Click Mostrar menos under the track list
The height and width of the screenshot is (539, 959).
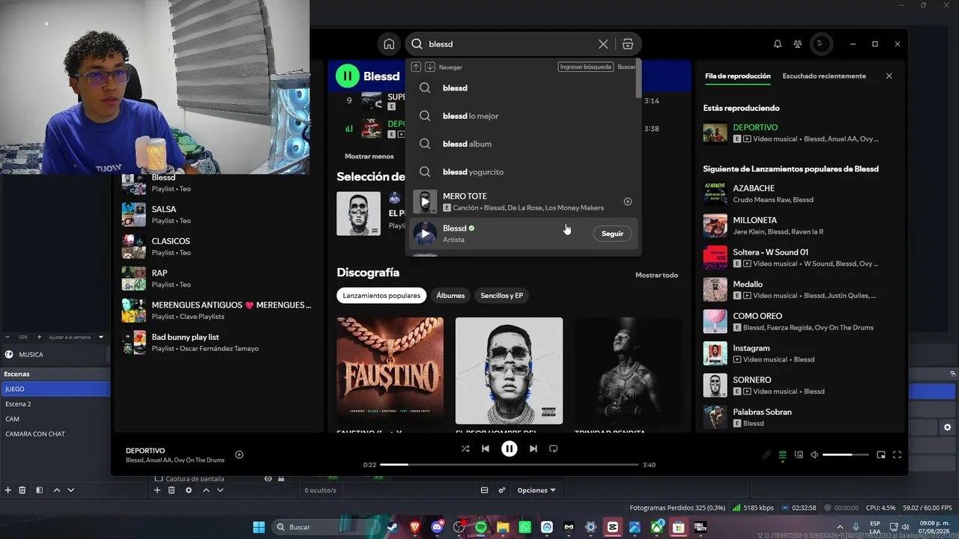369,156
